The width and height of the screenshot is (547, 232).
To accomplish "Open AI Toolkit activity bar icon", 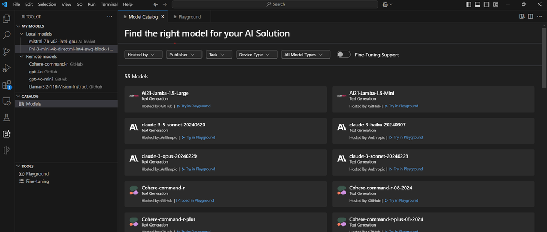I will click(7, 134).
